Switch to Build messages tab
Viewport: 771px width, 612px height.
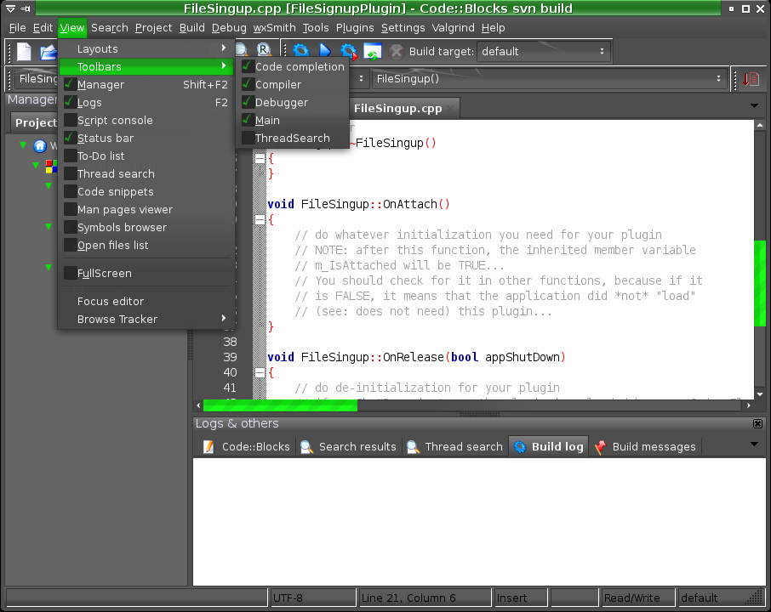pos(645,446)
